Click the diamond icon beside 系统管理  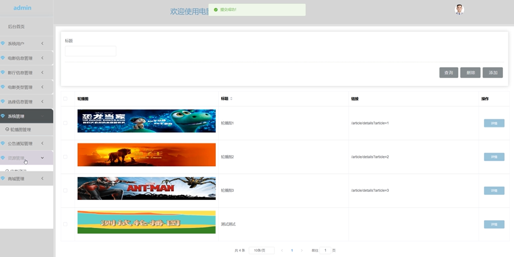pos(3,116)
